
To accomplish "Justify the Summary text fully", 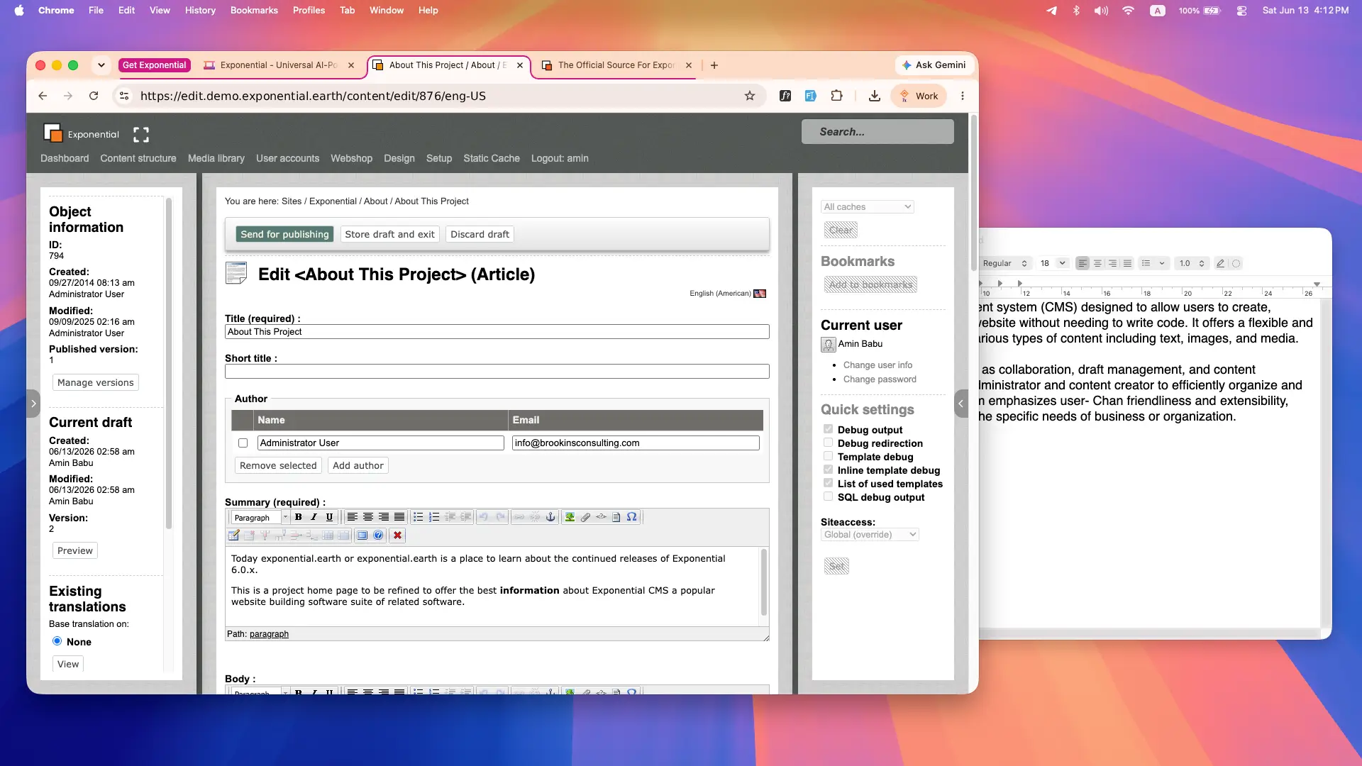I will coord(399,517).
